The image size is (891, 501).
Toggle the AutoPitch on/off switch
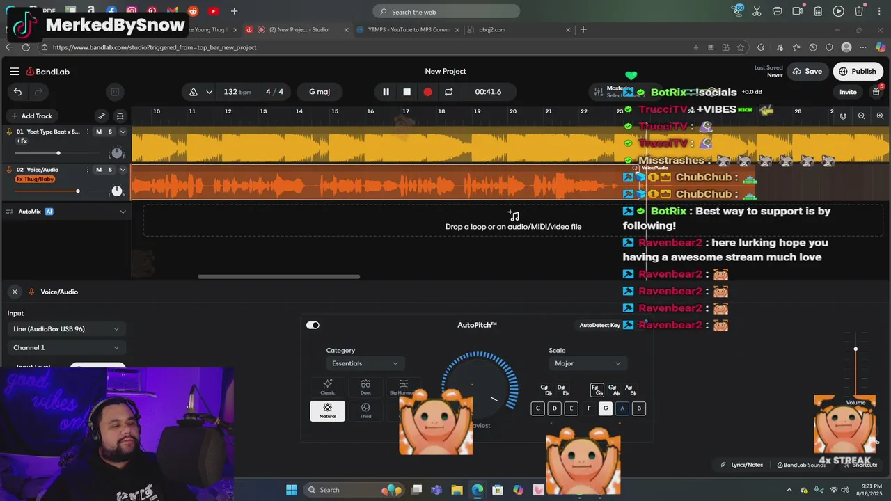click(x=313, y=325)
